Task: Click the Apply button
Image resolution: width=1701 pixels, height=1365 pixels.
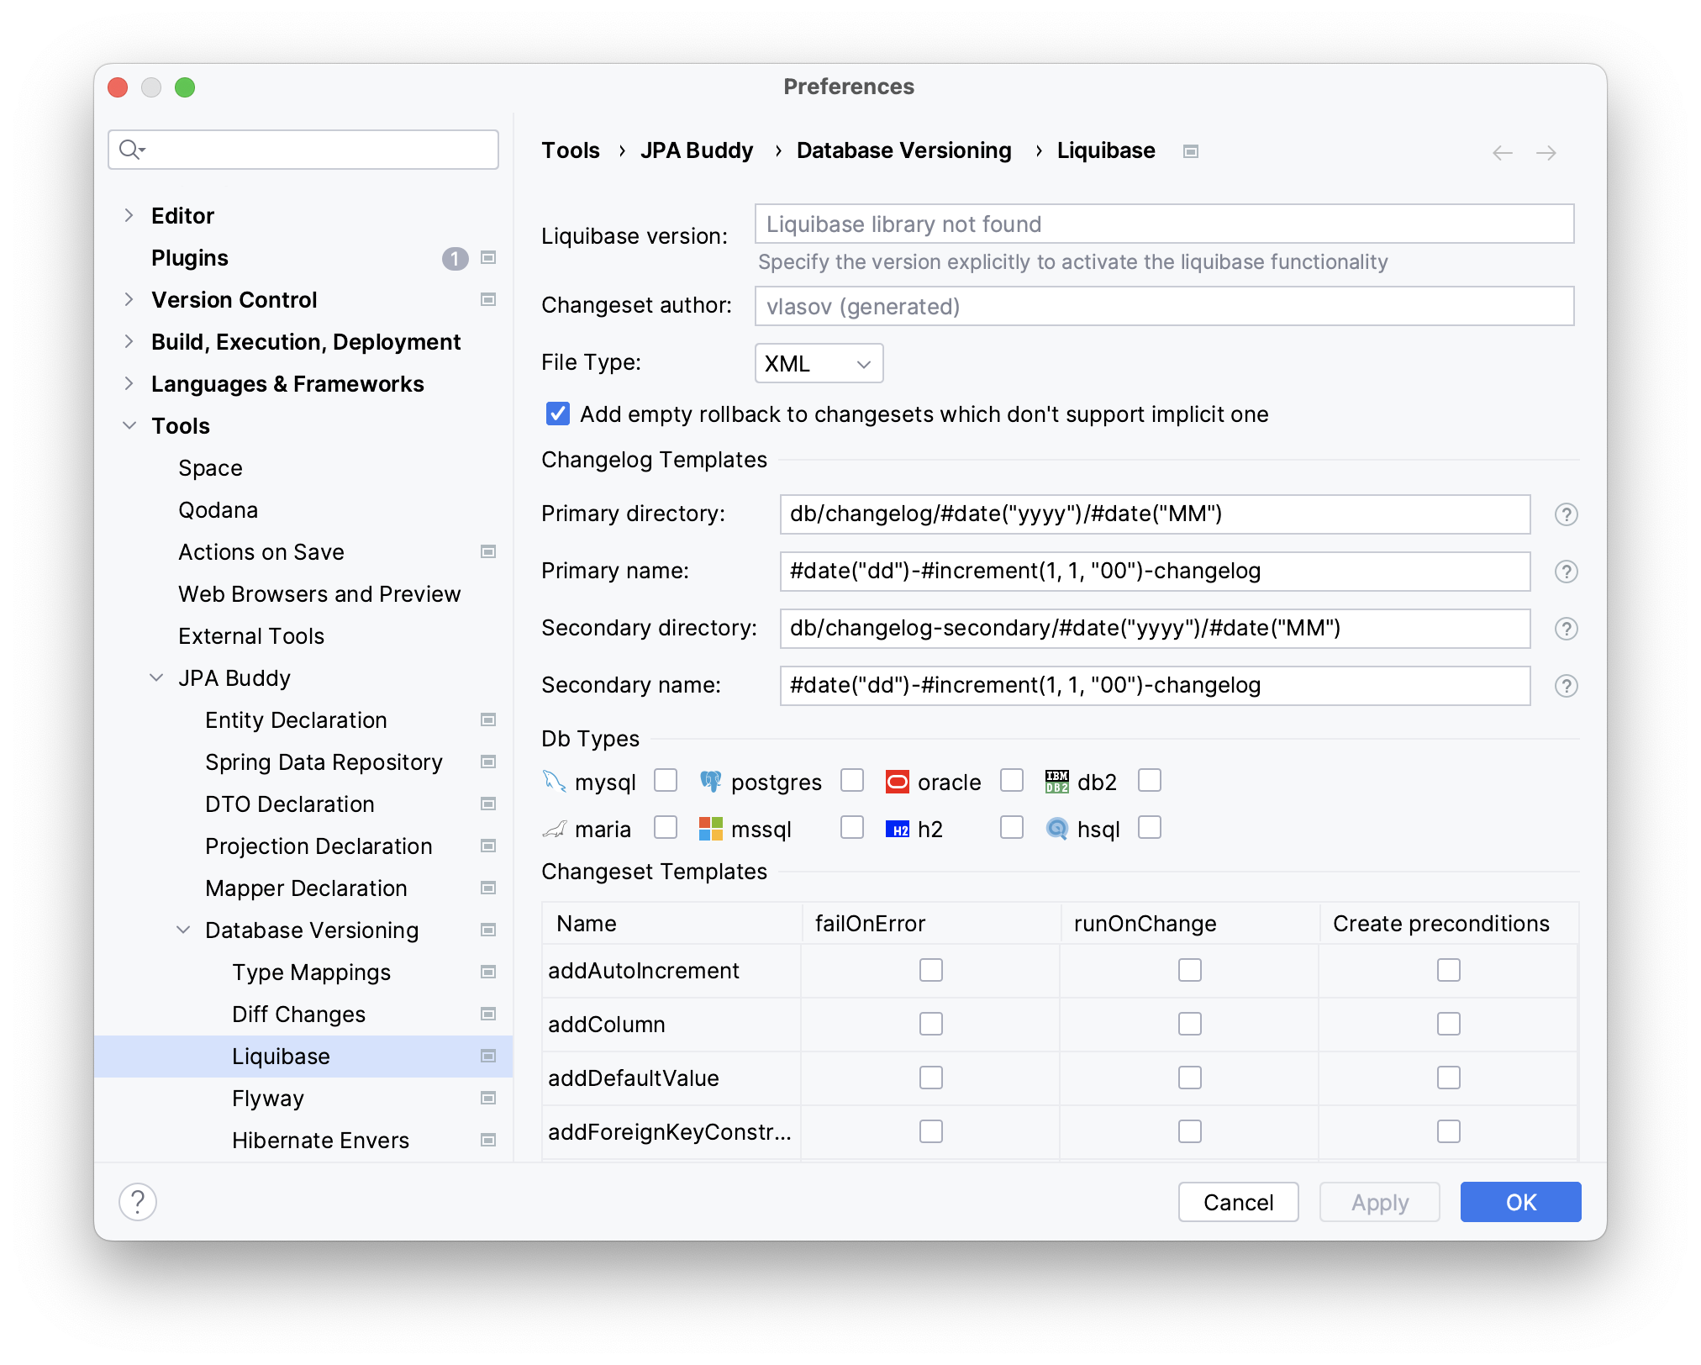Action: coord(1379,1202)
